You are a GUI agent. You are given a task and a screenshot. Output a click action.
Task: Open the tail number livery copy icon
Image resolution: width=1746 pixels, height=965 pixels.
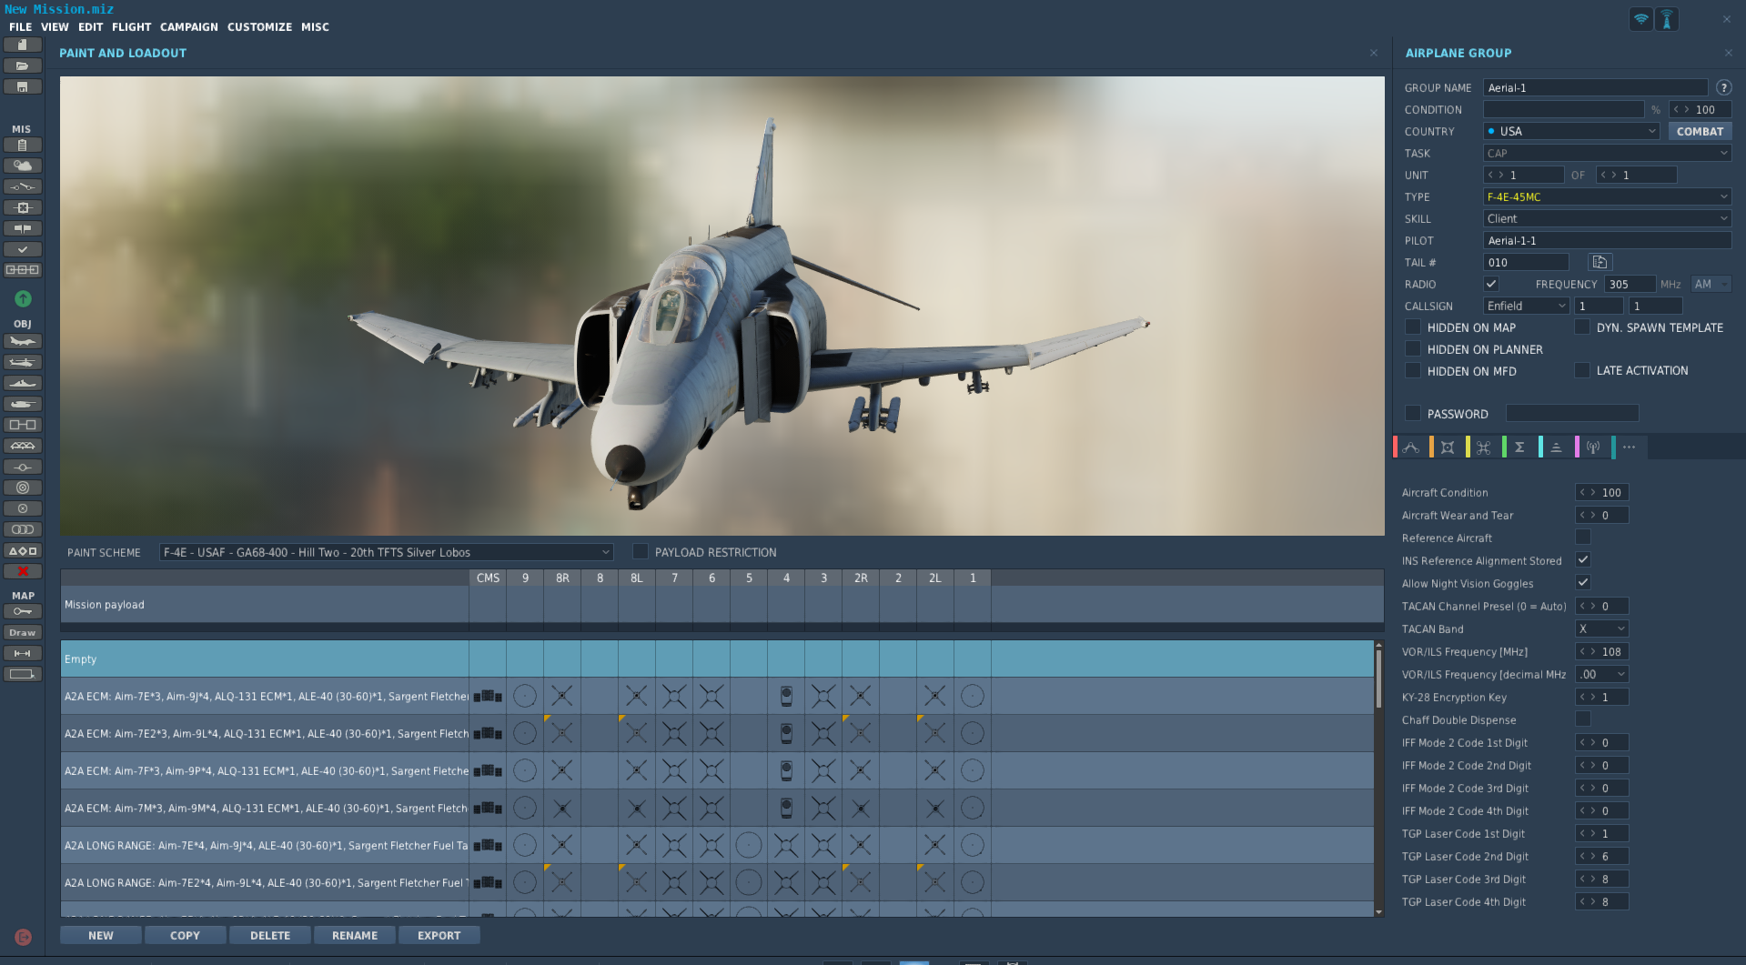1600,262
